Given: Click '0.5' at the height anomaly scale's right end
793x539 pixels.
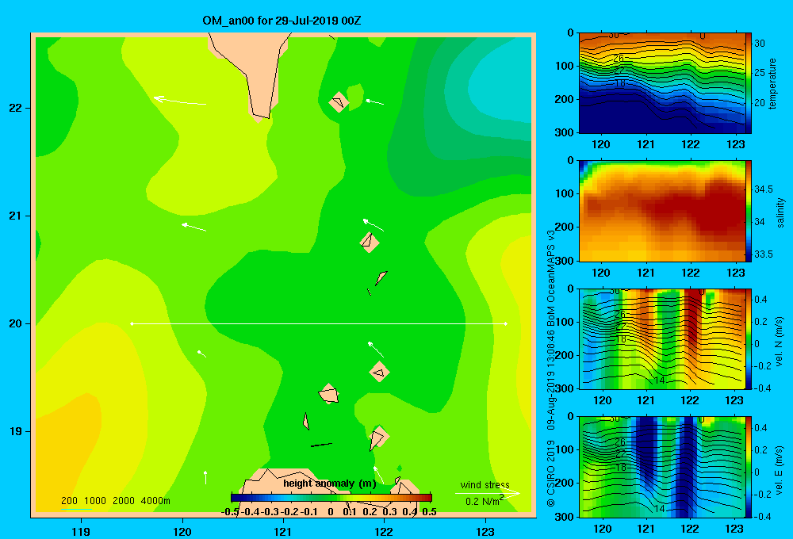Looking at the screenshot, I should tap(429, 512).
